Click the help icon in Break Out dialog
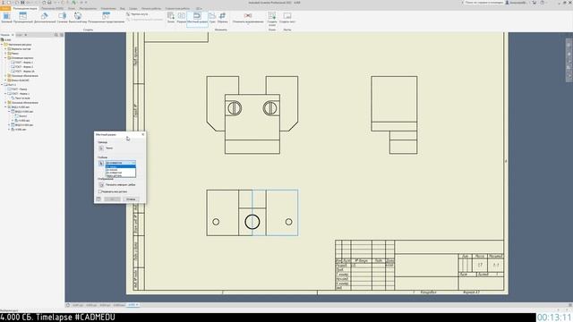The image size is (573, 322). click(x=98, y=199)
